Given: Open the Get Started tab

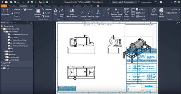Looking at the screenshot, I should [77, 6].
